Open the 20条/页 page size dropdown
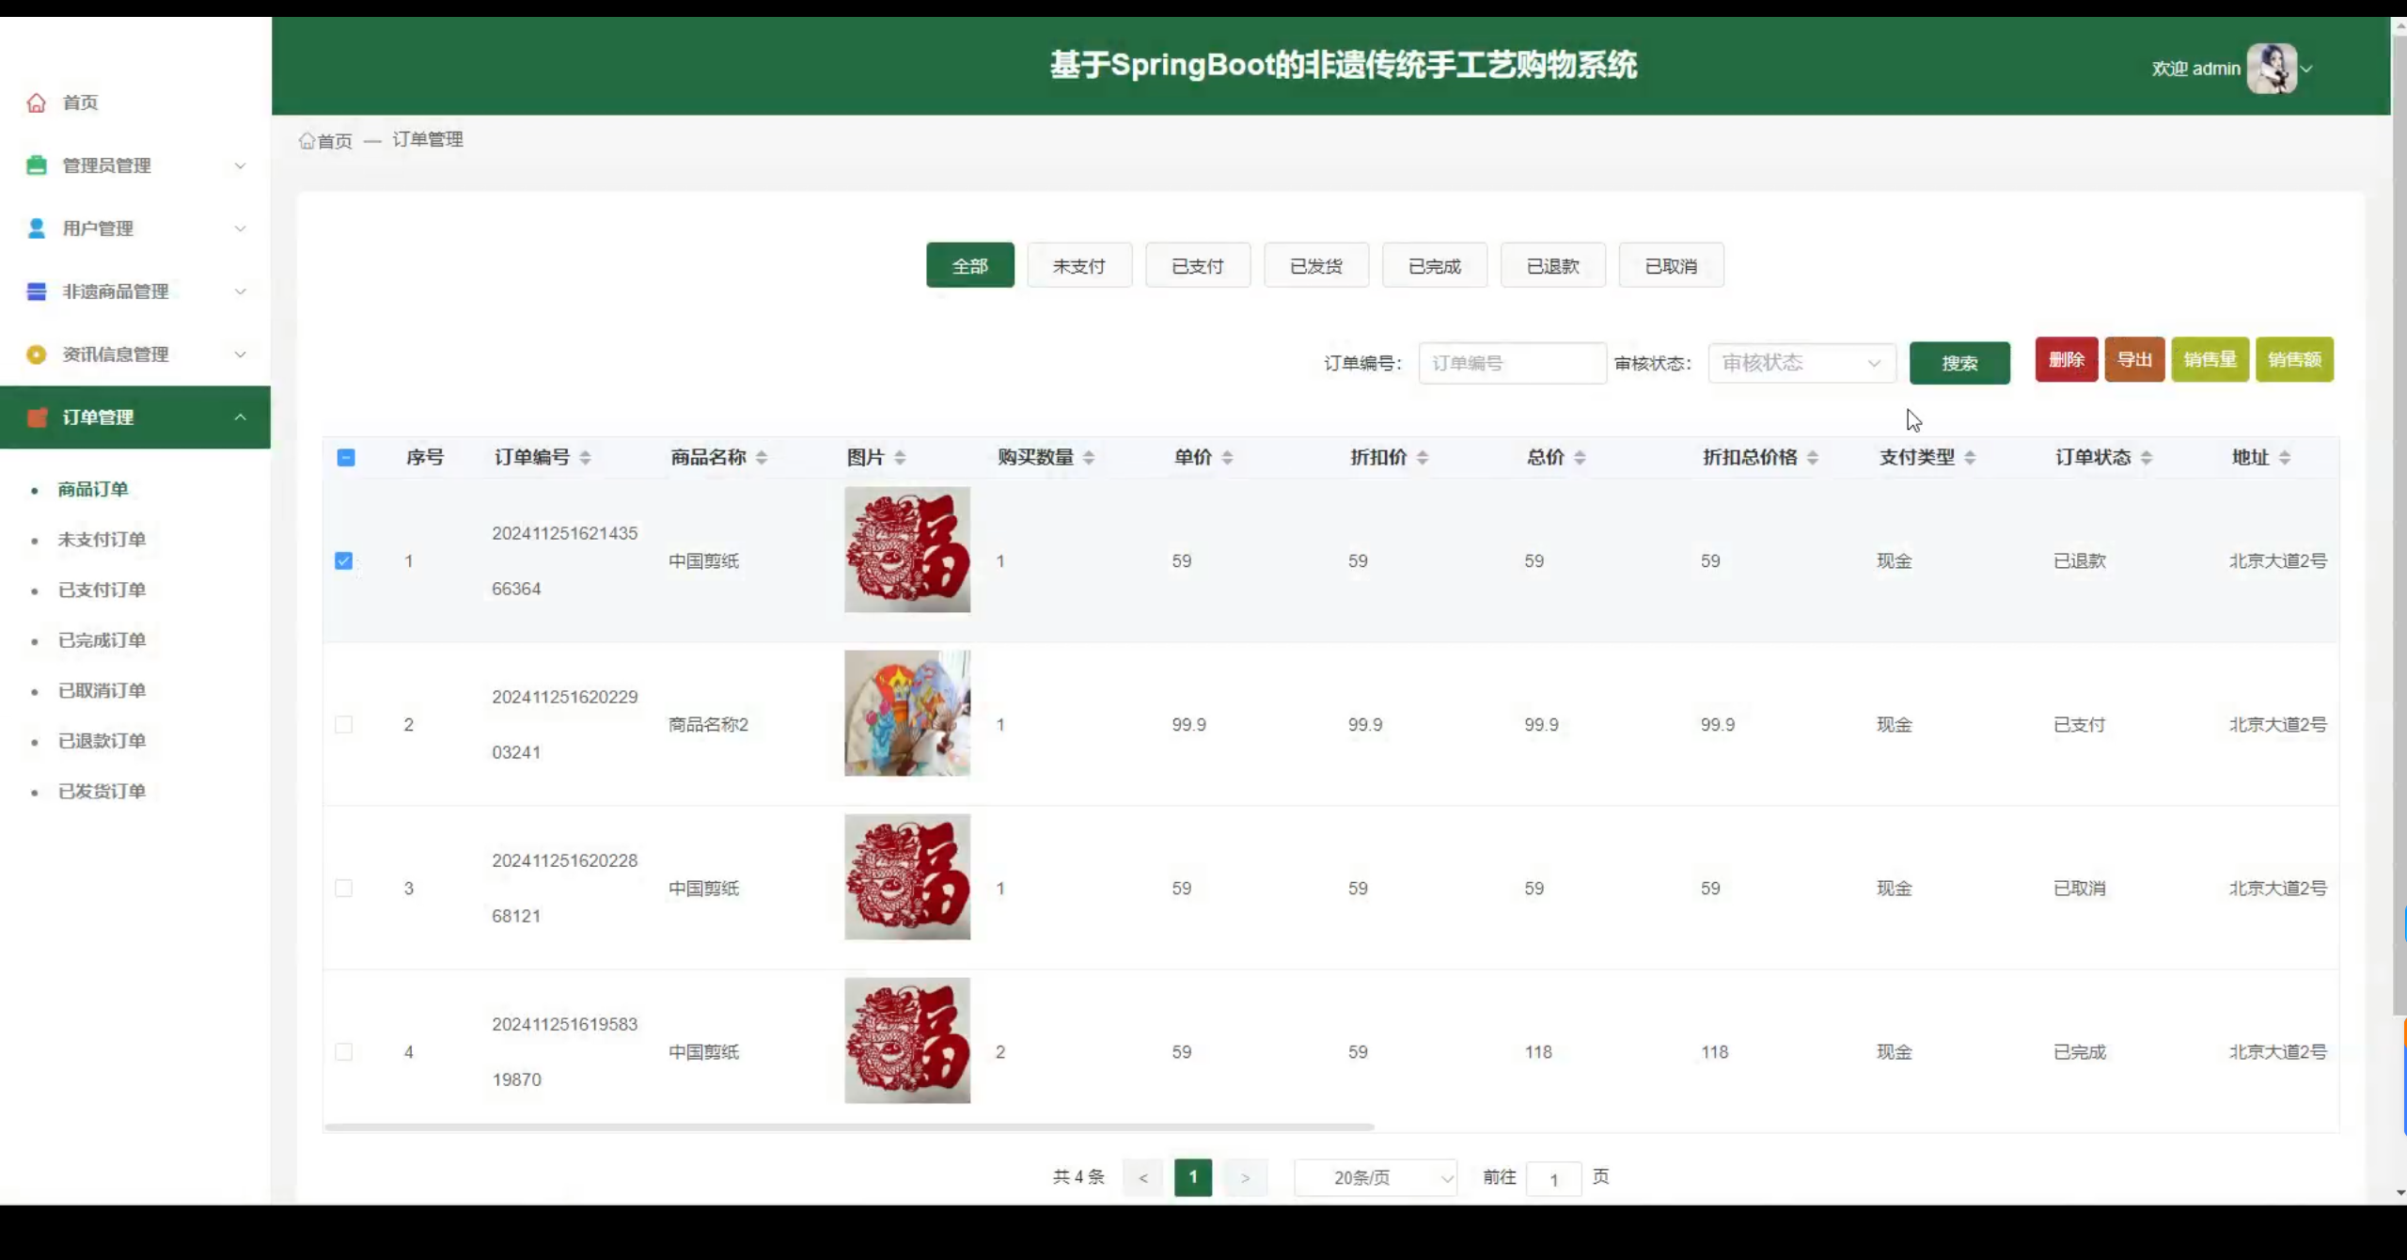The width and height of the screenshot is (2407, 1260). point(1375,1177)
